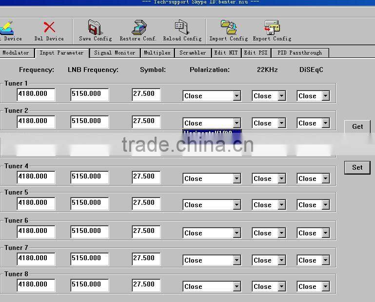Image resolution: width=375 pixels, height=302 pixels.
Task: Open Tuner 6 Polarization dropdown
Action: pos(237,233)
